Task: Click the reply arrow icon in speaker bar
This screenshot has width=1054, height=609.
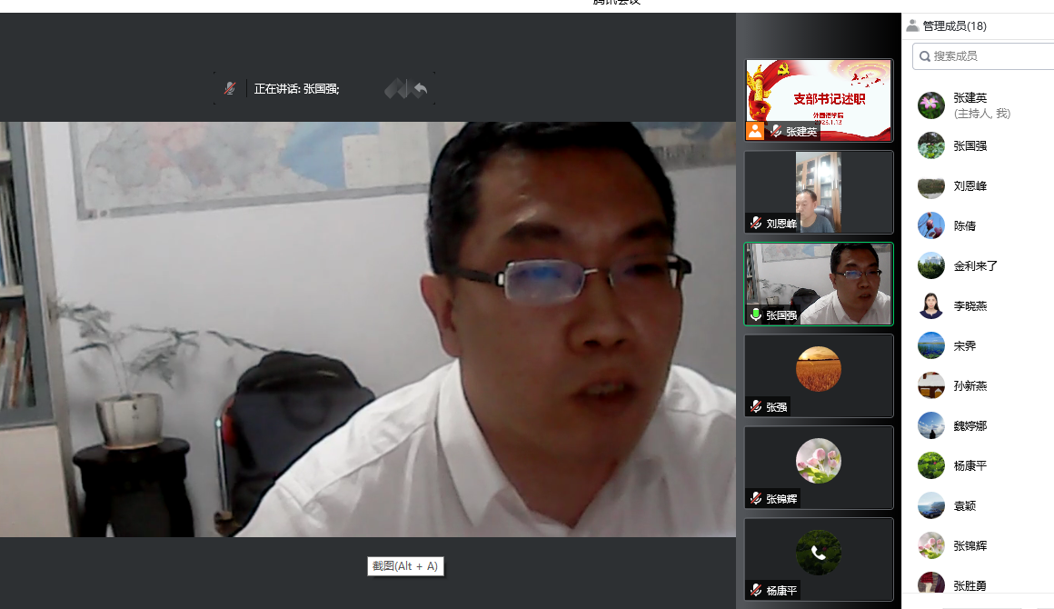Action: click(419, 88)
